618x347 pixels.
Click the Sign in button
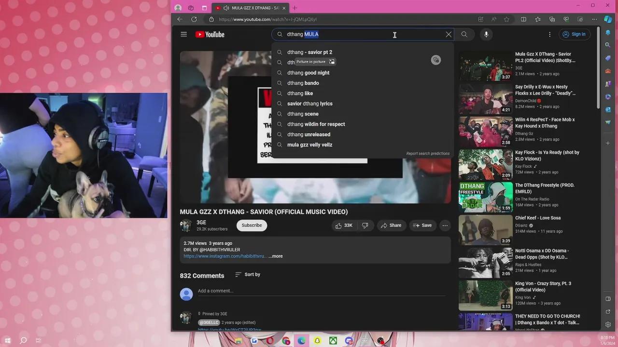(x=574, y=34)
